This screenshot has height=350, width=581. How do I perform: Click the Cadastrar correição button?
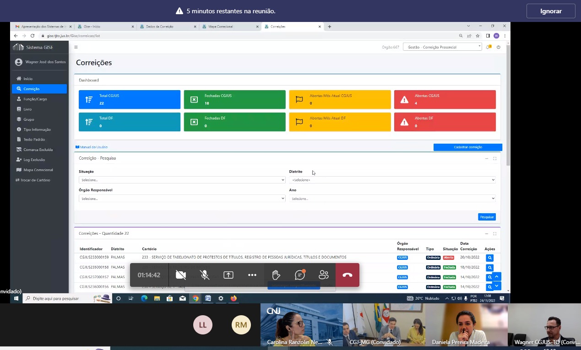[x=467, y=147]
